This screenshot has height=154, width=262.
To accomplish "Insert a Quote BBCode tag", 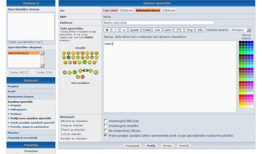I will [x=135, y=30].
